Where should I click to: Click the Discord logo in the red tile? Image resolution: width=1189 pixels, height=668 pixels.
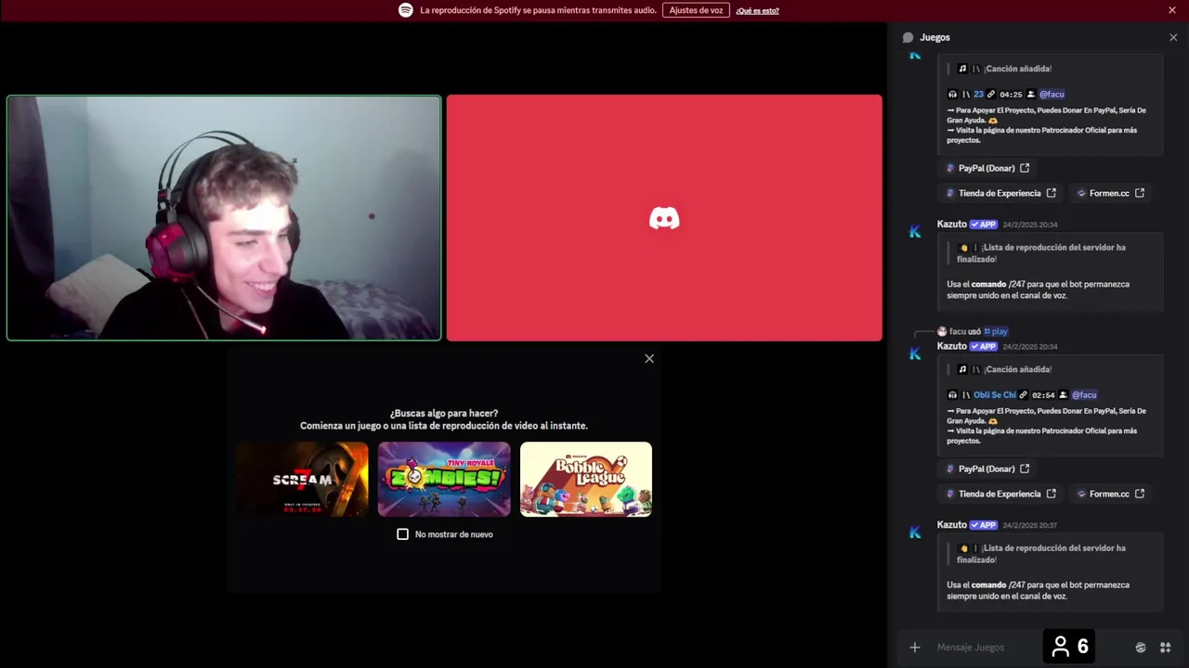click(664, 218)
